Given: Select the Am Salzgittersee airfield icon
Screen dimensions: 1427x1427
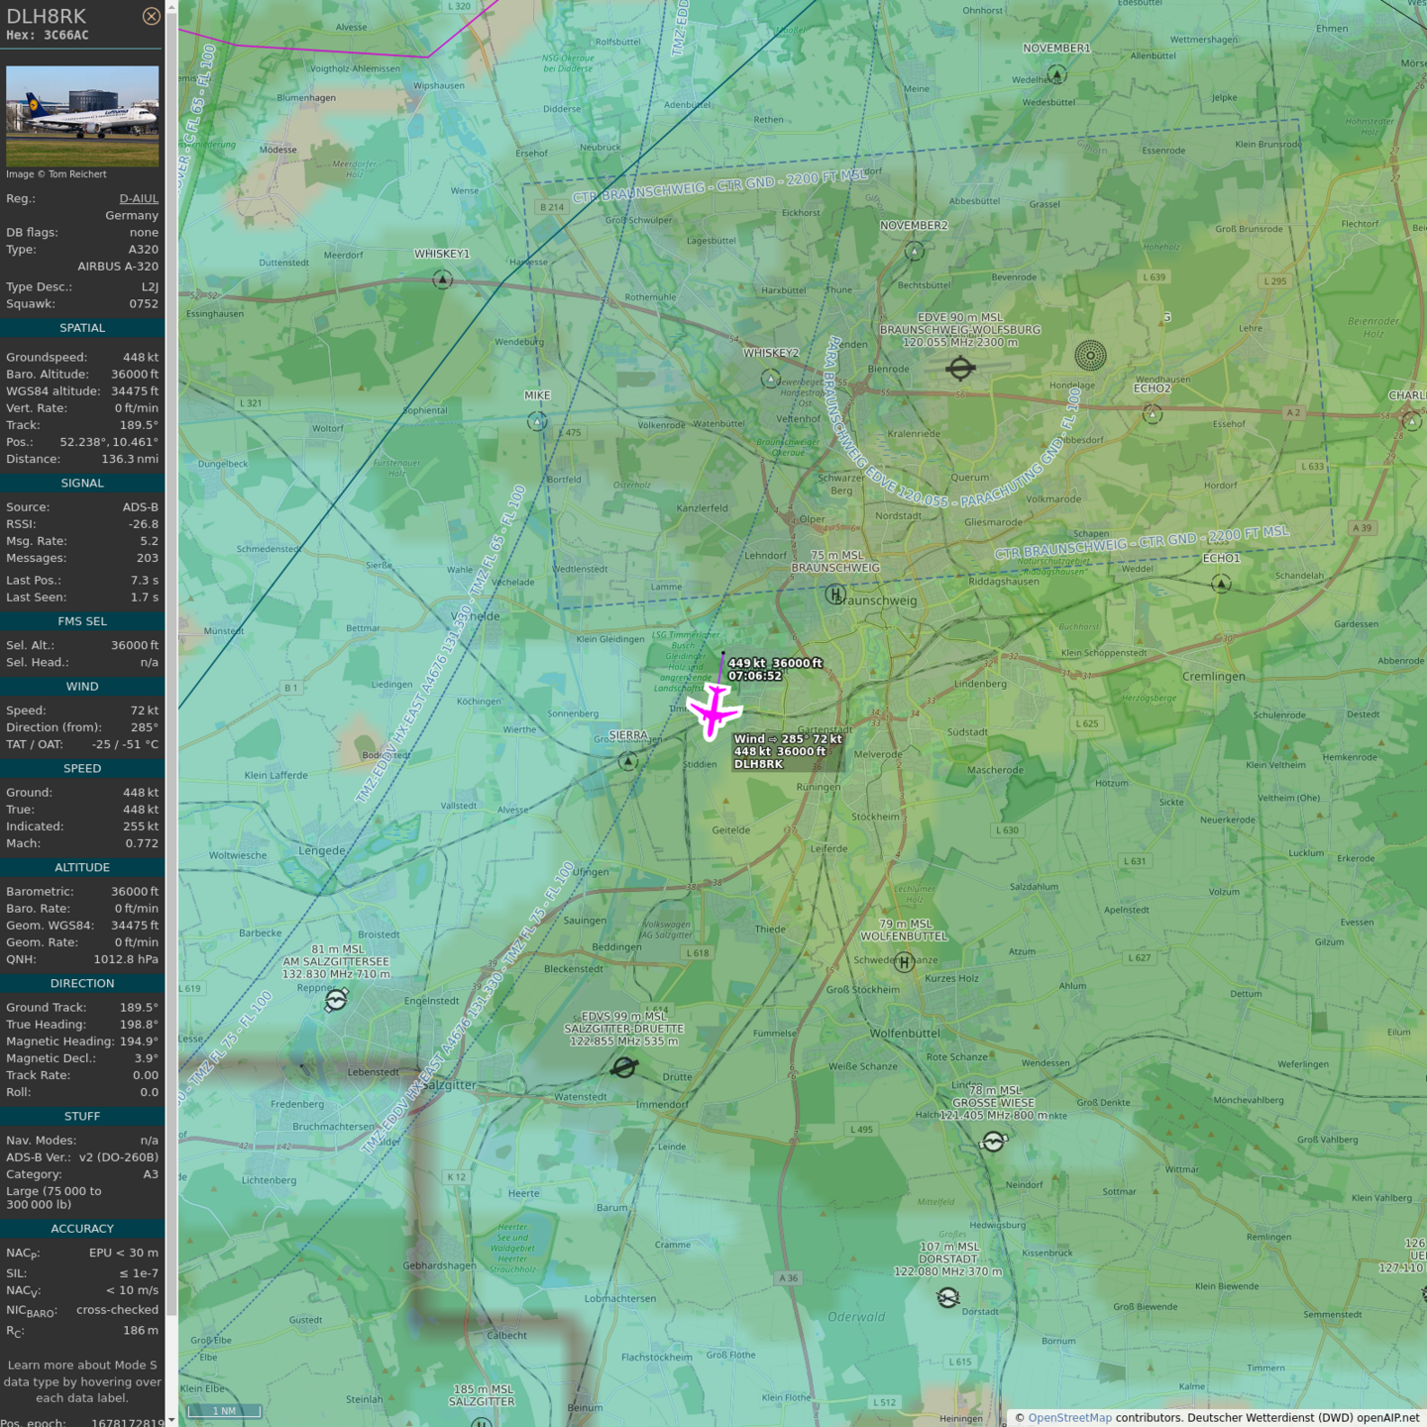Looking at the screenshot, I should 336,1001.
